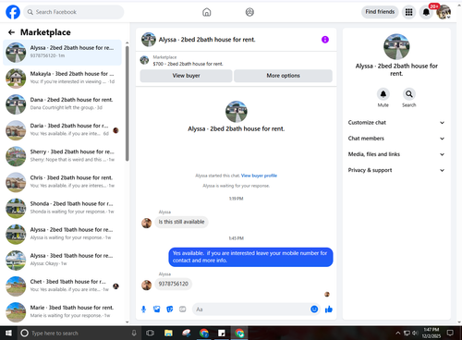Viewport: 462px width, 340px height.
Task: Show hidden tray icons chevron
Action: 398,333
